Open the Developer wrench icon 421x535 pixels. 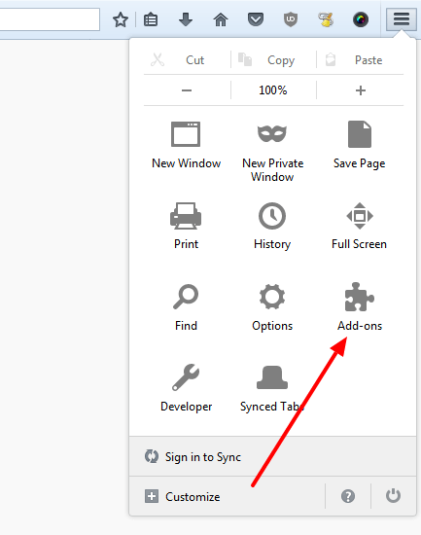coord(186,377)
